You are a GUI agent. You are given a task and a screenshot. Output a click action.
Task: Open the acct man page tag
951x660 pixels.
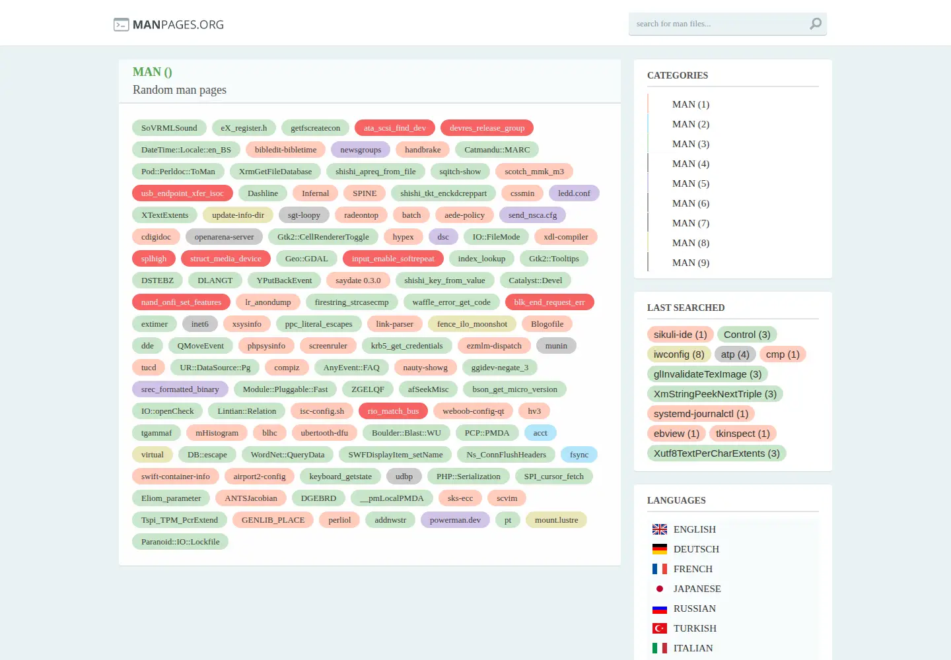coord(540,433)
